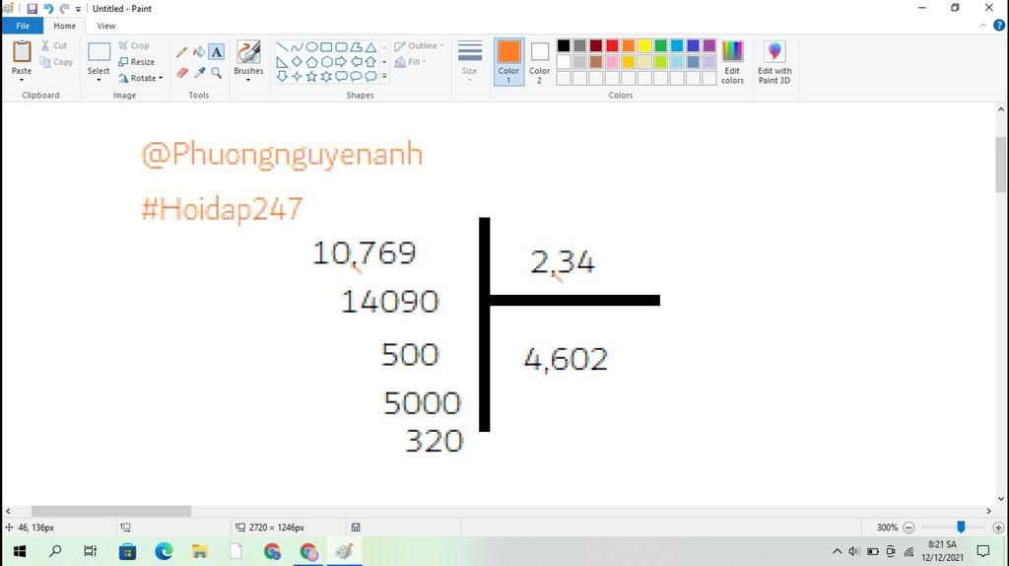Image resolution: width=1009 pixels, height=566 pixels.
Task: Select the Down arrow shape
Action: (282, 77)
